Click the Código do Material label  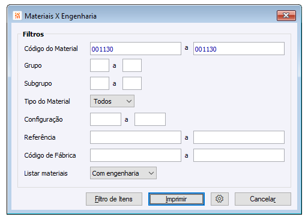point(51,49)
